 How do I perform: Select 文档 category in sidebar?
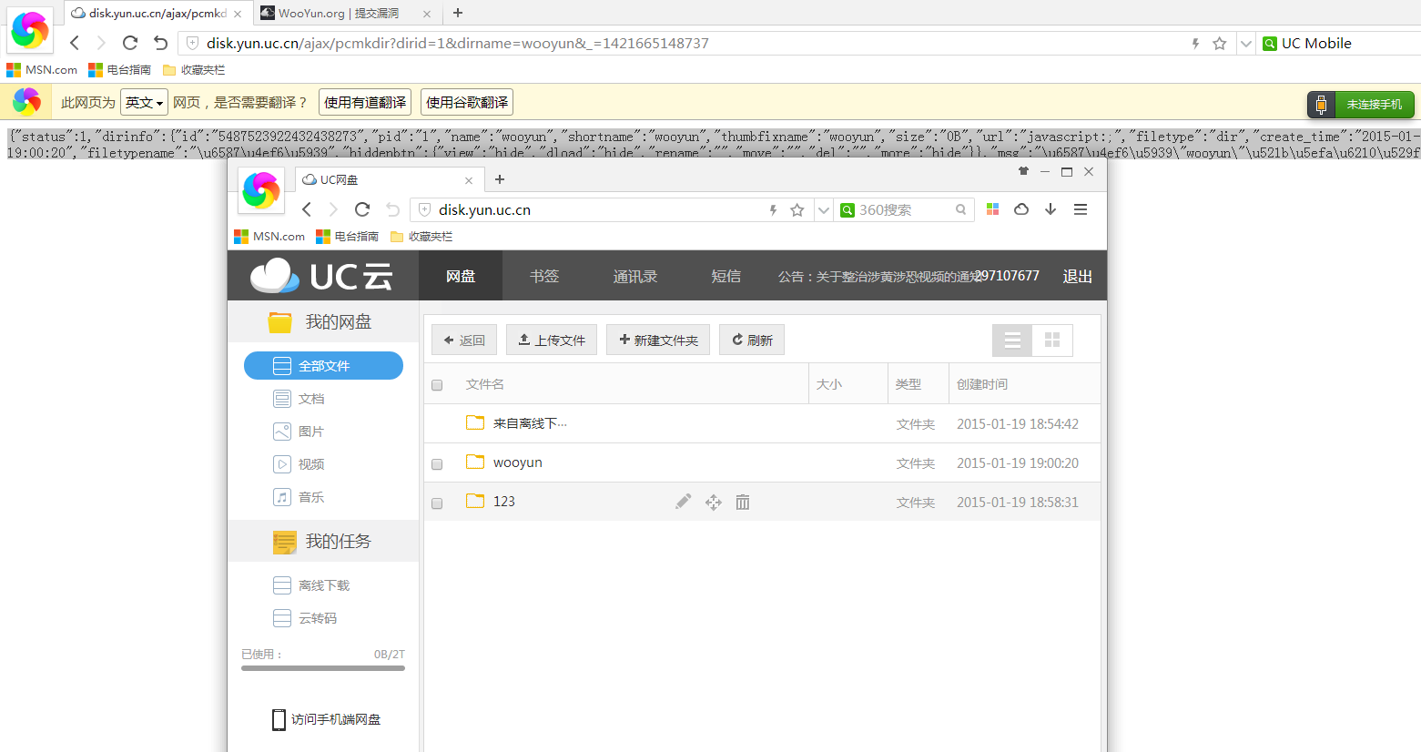tap(299, 399)
